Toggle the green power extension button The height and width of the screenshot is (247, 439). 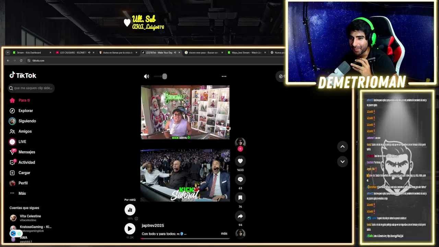tap(19, 234)
